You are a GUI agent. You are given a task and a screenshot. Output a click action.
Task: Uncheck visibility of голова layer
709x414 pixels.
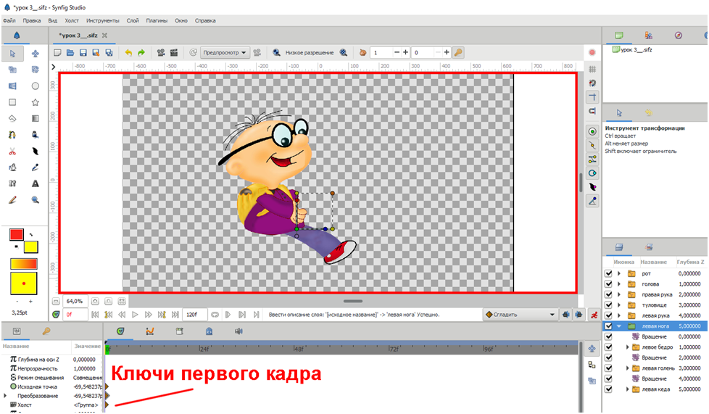click(608, 284)
